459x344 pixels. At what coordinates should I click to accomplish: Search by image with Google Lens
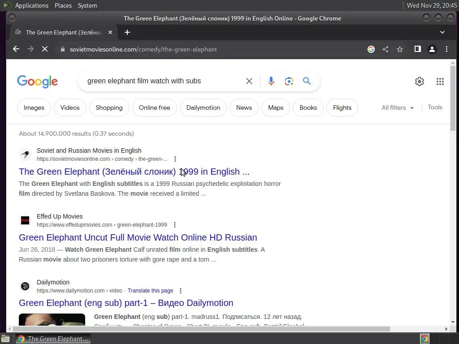click(289, 81)
